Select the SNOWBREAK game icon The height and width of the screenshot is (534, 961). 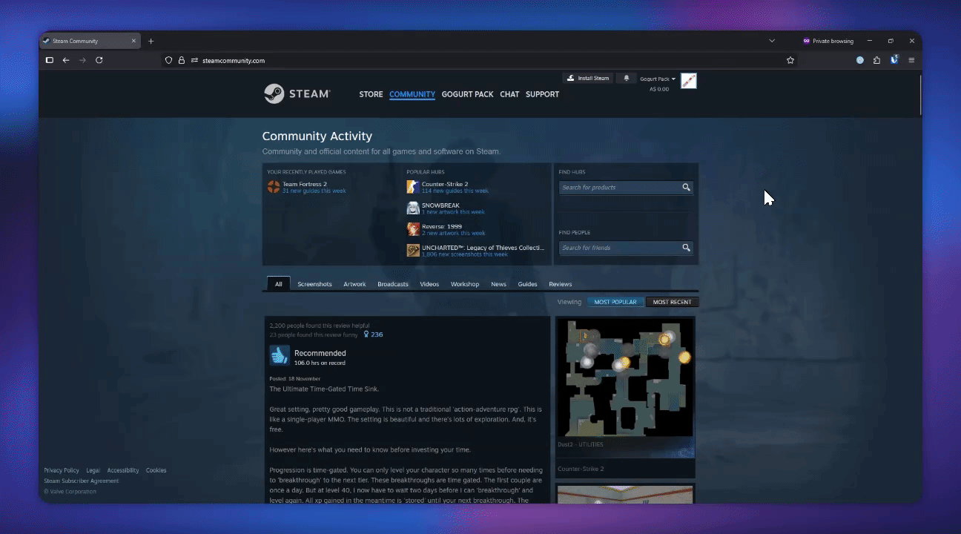point(413,208)
